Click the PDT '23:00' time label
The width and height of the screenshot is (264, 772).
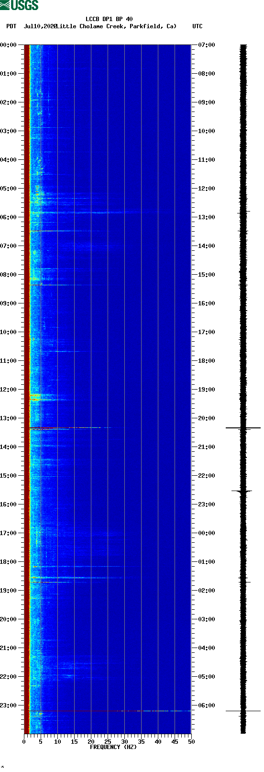click(x=9, y=705)
